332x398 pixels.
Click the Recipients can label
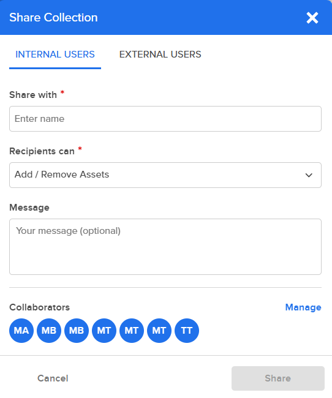click(42, 151)
